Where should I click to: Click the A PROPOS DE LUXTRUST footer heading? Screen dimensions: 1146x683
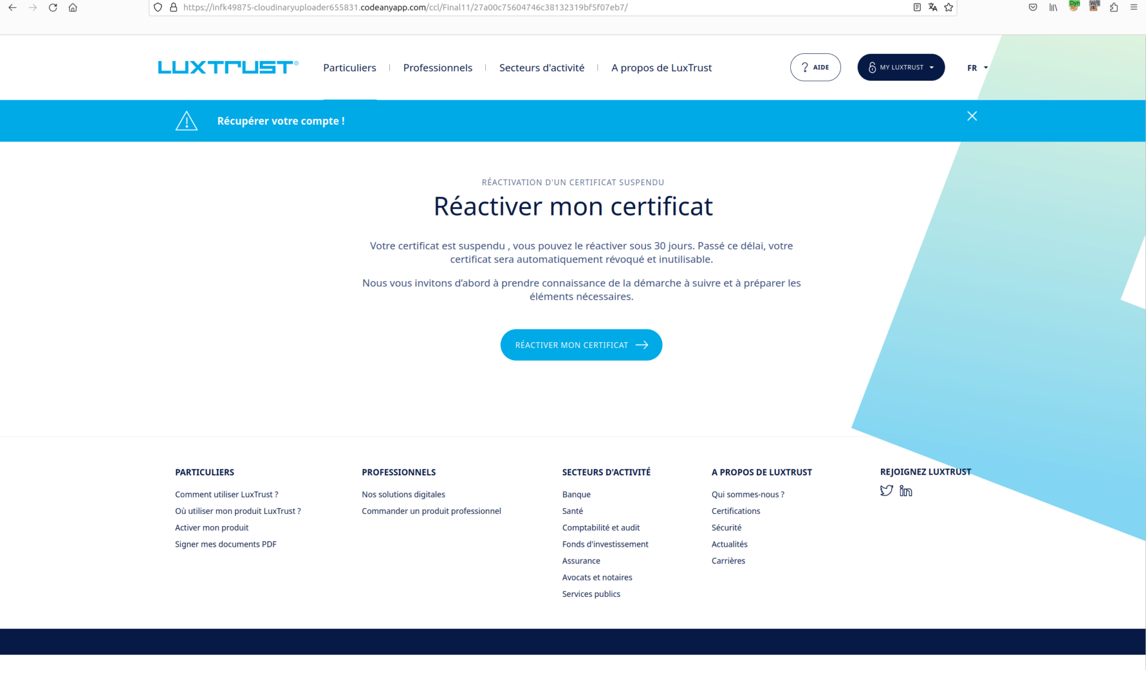[x=762, y=472]
